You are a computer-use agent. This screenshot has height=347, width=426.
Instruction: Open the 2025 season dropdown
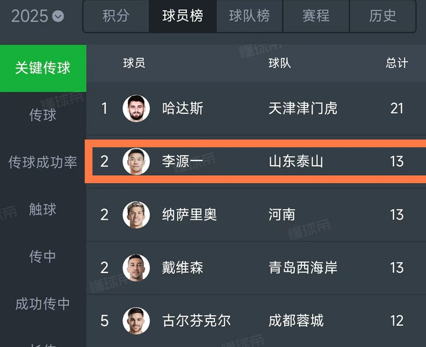click(39, 16)
